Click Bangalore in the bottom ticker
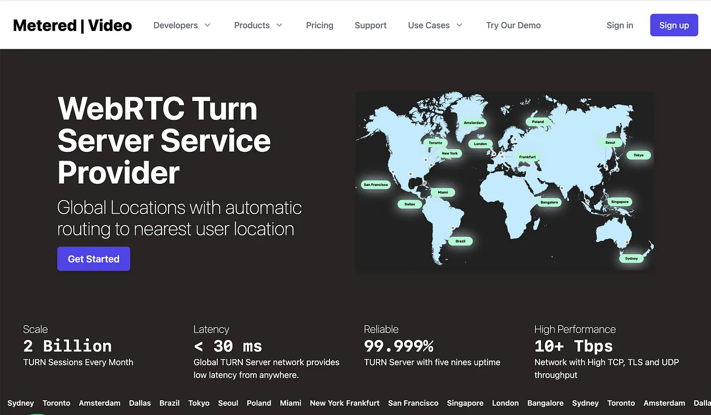711x415 pixels. [x=545, y=403]
